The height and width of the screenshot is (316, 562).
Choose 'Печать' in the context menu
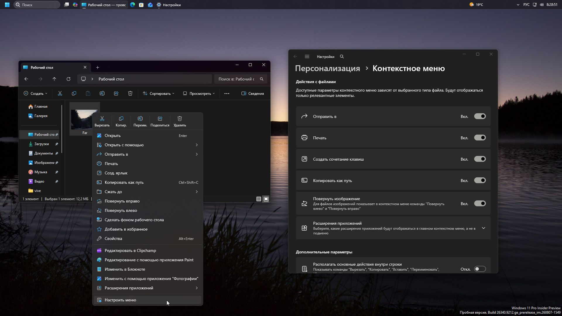point(148,164)
